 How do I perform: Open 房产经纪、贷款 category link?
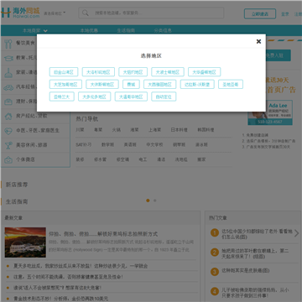click(32, 116)
